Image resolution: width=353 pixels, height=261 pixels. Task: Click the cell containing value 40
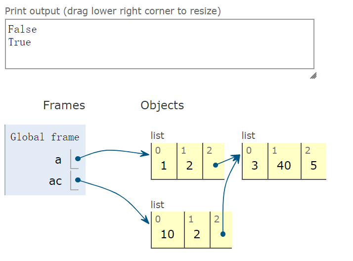pyautogui.click(x=285, y=161)
